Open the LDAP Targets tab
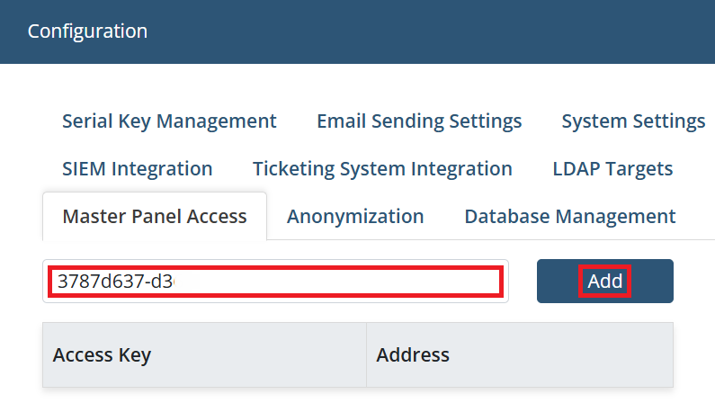Viewport: 715px width, 412px height. (612, 168)
